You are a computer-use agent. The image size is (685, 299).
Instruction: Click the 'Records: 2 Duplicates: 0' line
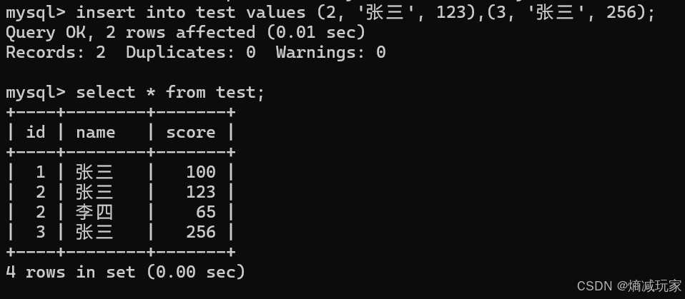pos(131,52)
